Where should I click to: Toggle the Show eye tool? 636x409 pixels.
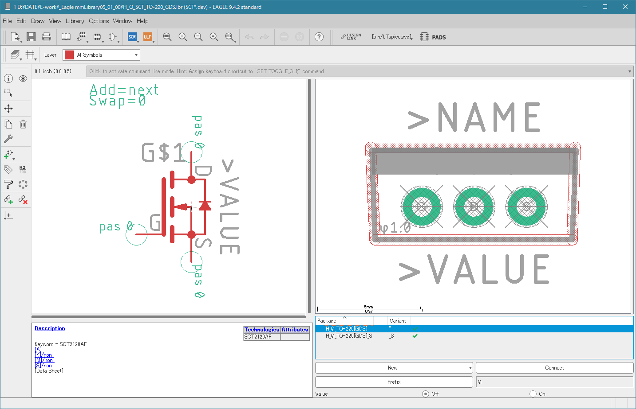coord(23,78)
